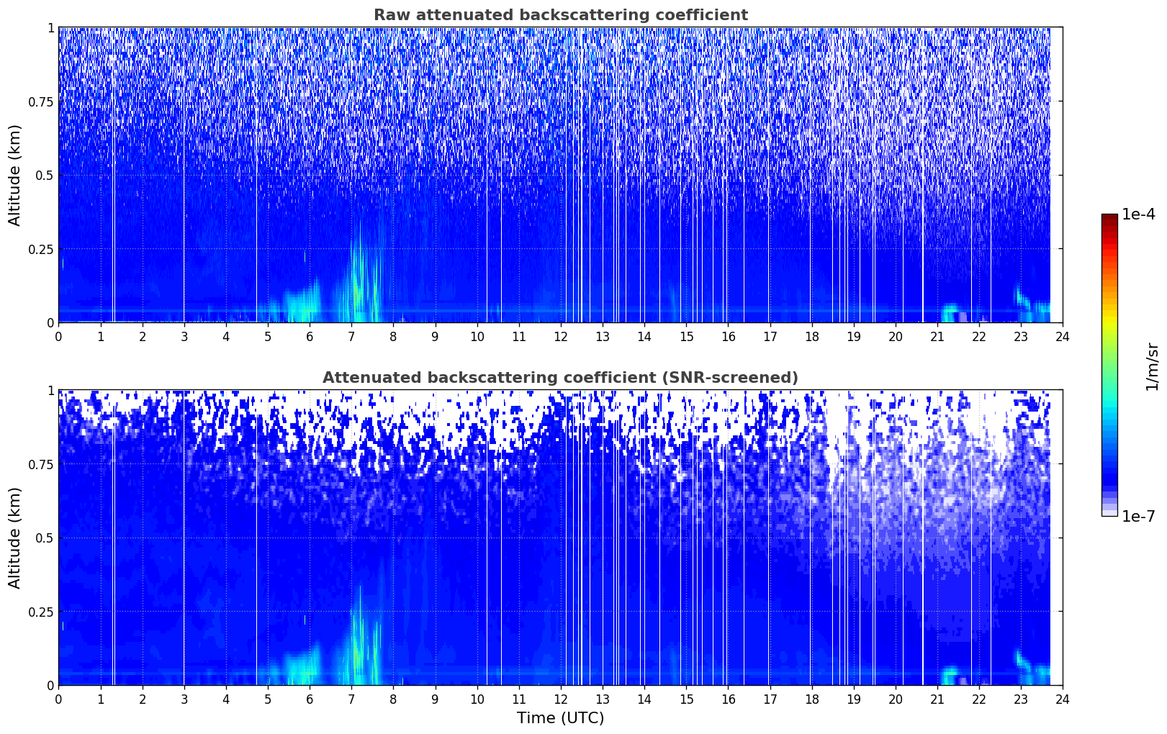Click altitude tick '0.25' on the SNR-screened plot
Viewport: 1167px width, 734px height.
pyautogui.click(x=41, y=612)
